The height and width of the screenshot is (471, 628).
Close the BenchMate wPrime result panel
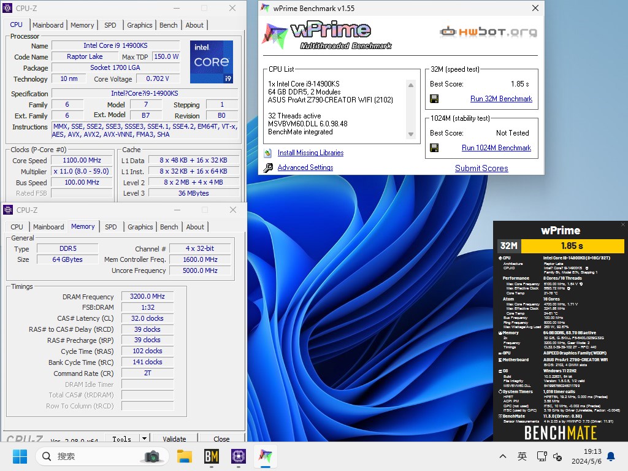[623, 224]
